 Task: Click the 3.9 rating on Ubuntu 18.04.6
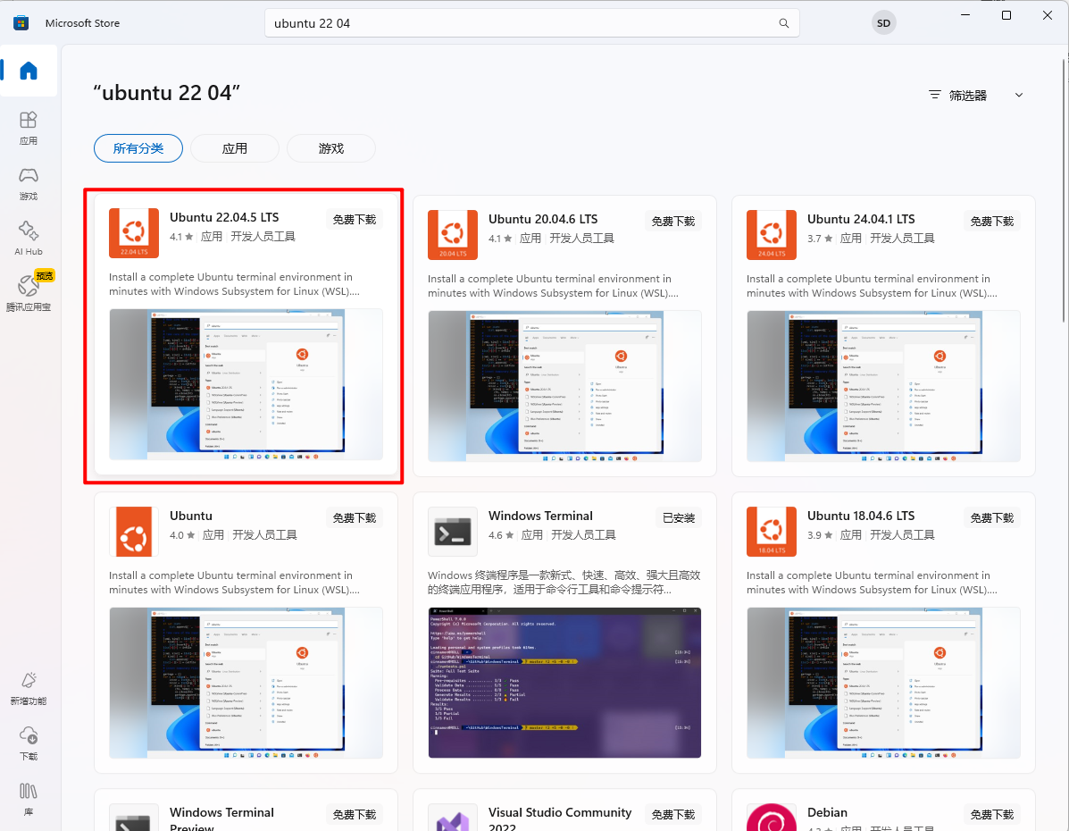click(820, 535)
